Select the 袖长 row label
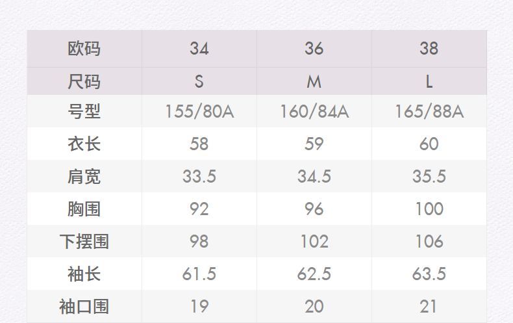 [84, 274]
